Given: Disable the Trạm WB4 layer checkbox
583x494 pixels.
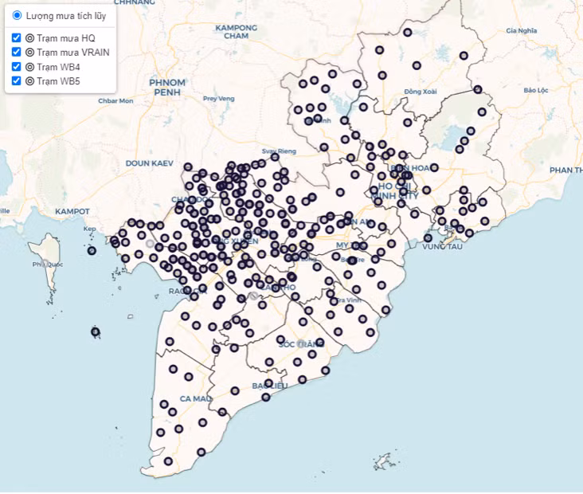Looking at the screenshot, I should [x=17, y=66].
